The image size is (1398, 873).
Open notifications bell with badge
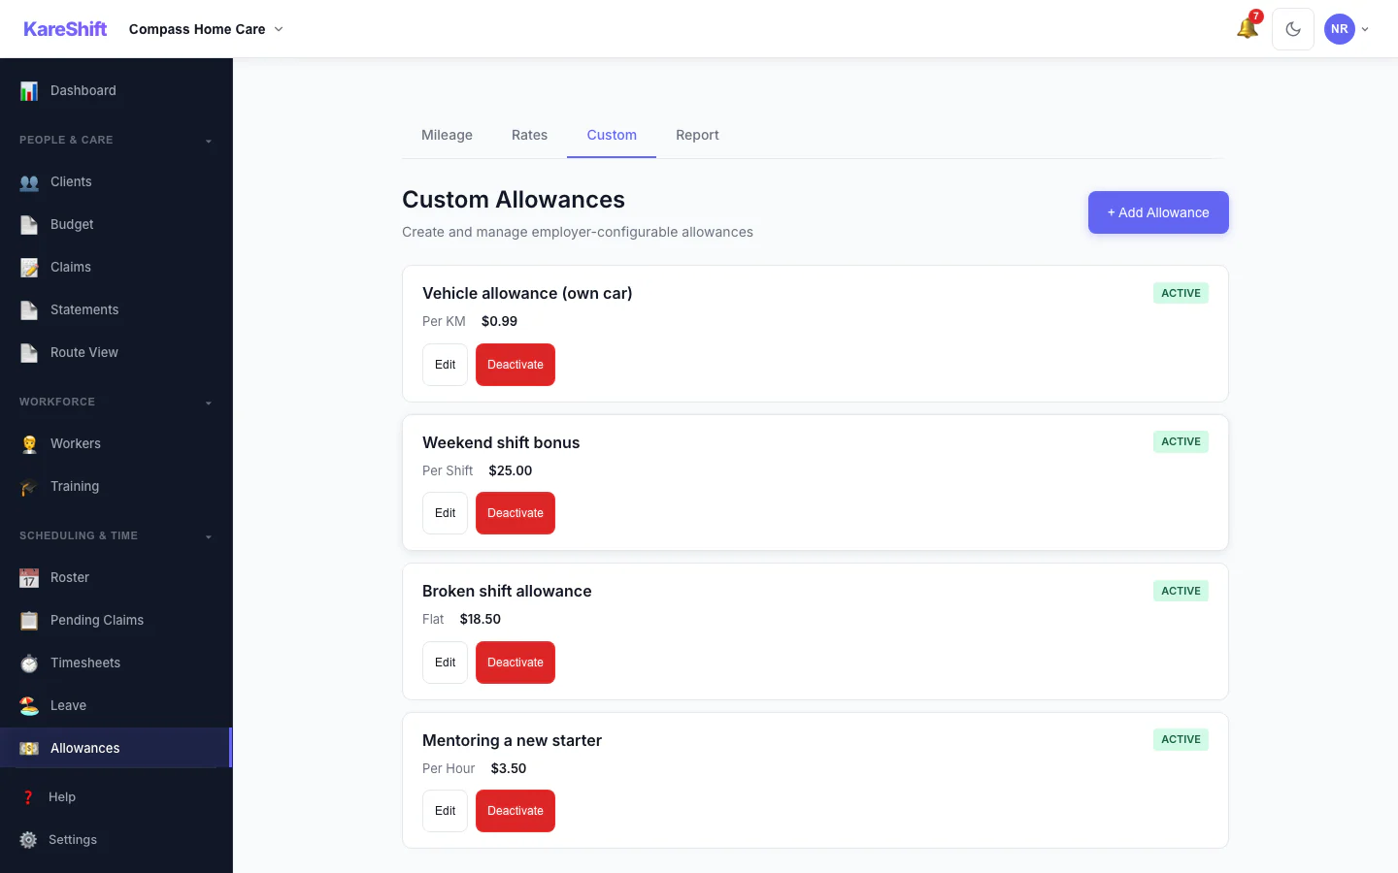pos(1248,28)
